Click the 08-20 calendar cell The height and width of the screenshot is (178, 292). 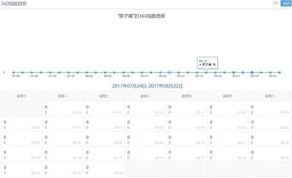21,169
